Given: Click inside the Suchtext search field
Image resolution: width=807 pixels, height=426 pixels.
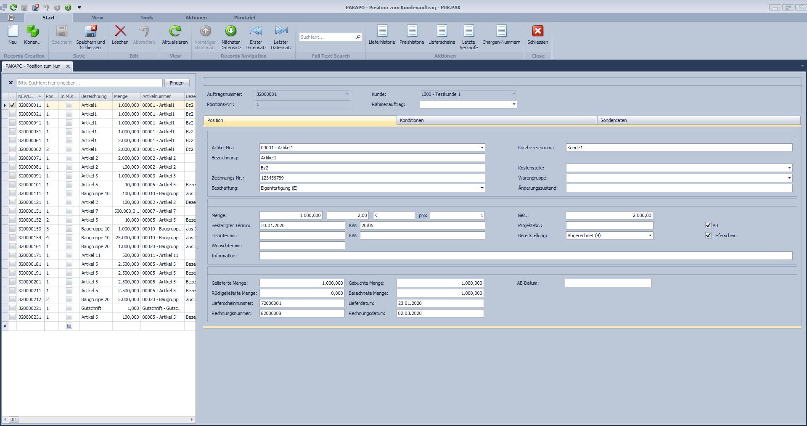Looking at the screenshot, I should (x=328, y=37).
